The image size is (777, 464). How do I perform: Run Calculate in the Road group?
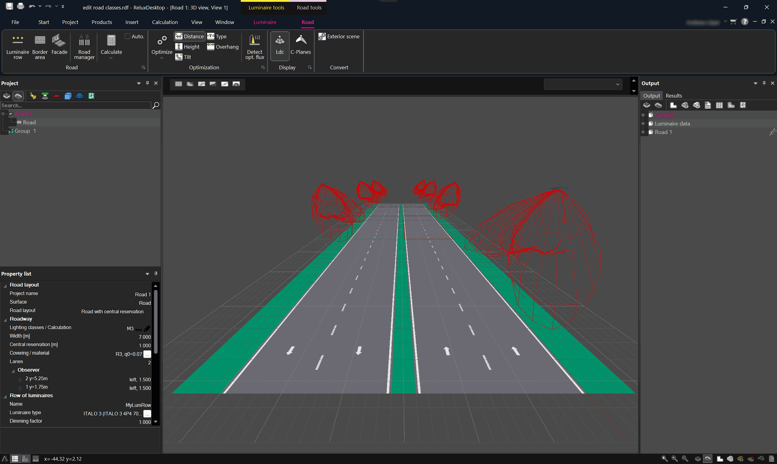click(111, 44)
